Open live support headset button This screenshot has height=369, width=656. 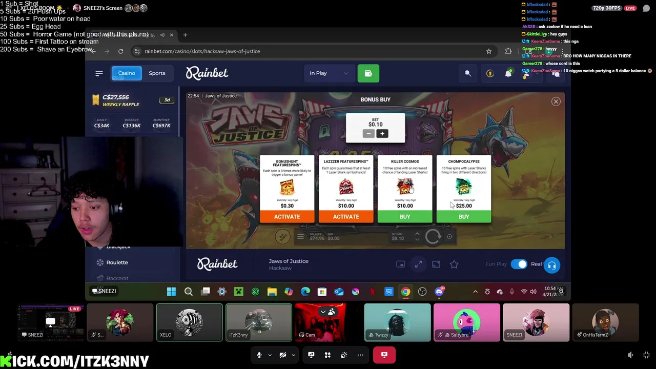pyautogui.click(x=551, y=265)
